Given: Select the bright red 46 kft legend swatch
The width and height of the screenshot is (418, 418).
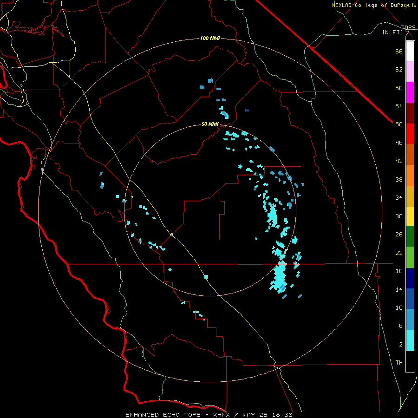Looking at the screenshot, I should pyautogui.click(x=410, y=134).
